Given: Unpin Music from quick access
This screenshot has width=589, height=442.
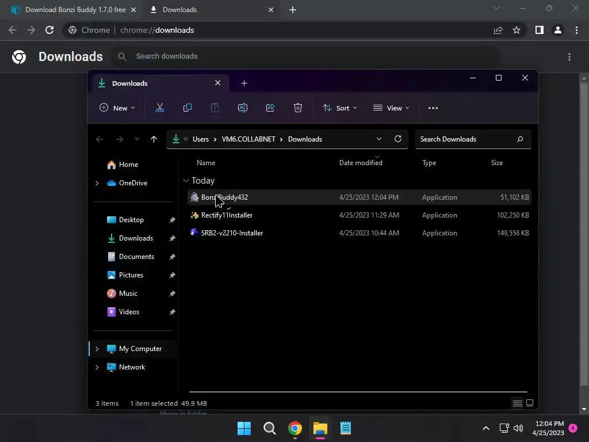Looking at the screenshot, I should (x=172, y=294).
